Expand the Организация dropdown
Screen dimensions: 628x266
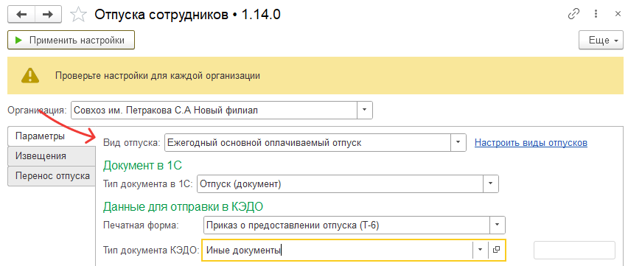pyautogui.click(x=364, y=111)
